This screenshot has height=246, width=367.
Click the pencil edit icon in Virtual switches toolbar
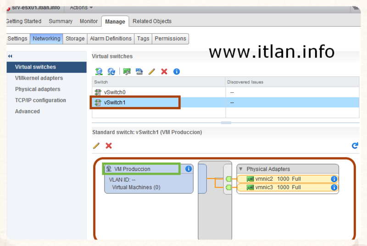152,71
